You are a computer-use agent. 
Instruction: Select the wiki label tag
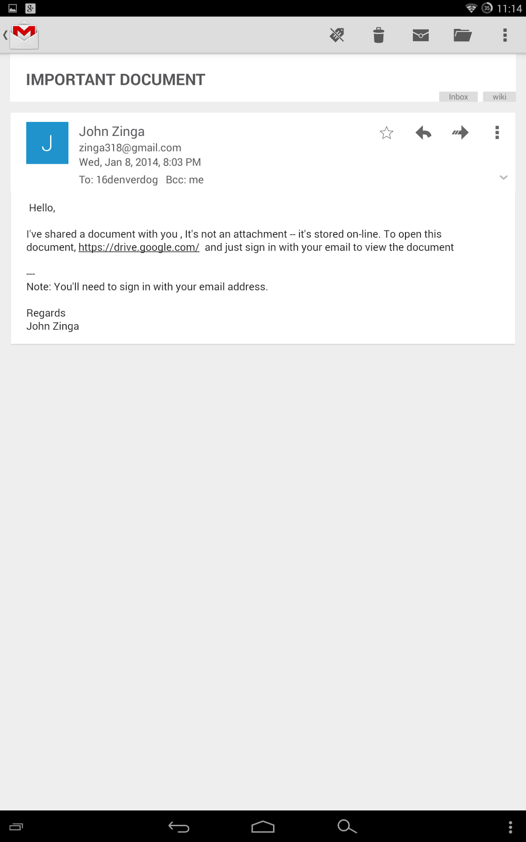499,97
